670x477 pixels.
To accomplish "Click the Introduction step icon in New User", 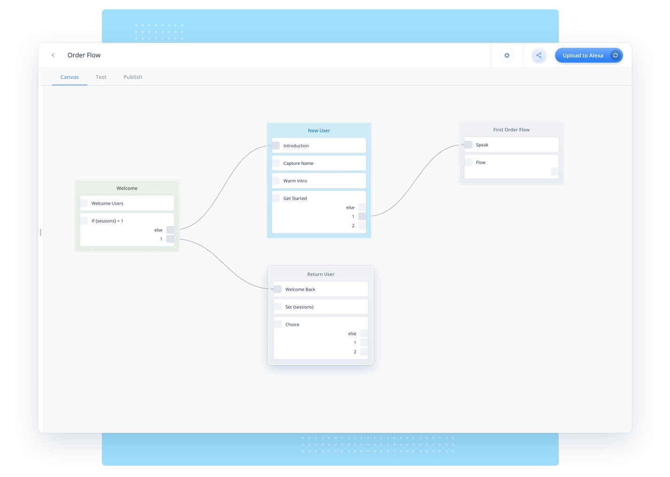I will pos(276,146).
